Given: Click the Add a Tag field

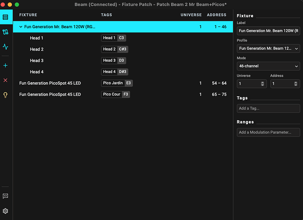Looking at the screenshot, I should tap(268, 108).
